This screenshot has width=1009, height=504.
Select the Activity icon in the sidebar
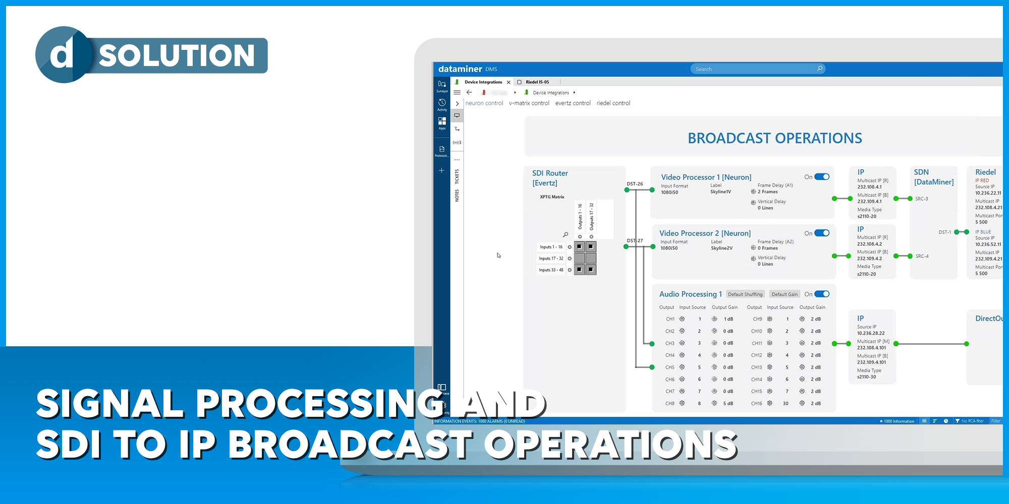point(441,103)
